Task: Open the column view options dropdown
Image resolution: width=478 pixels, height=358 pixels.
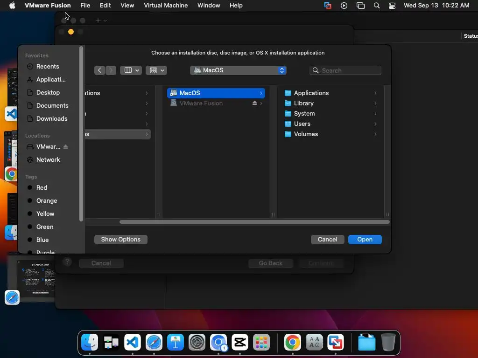Action: coord(131,70)
